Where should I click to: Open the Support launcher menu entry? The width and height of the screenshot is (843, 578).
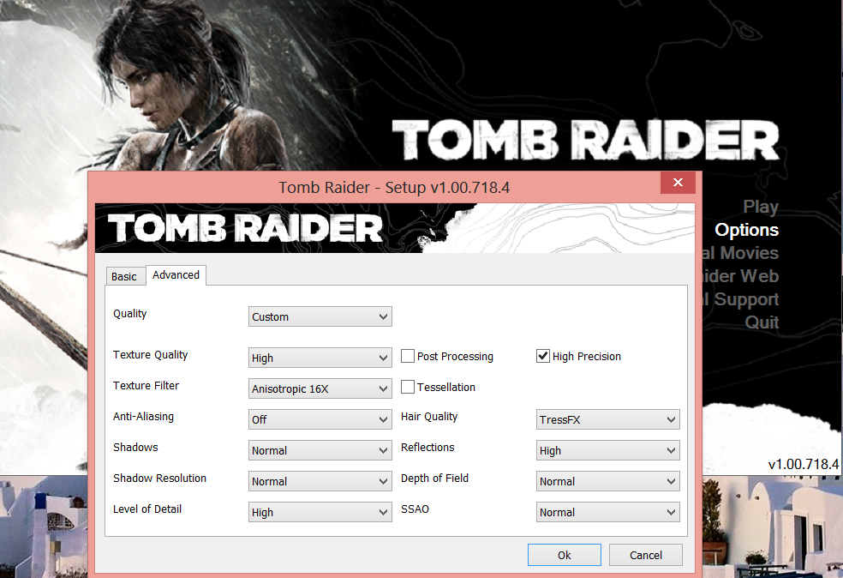pyautogui.click(x=741, y=299)
